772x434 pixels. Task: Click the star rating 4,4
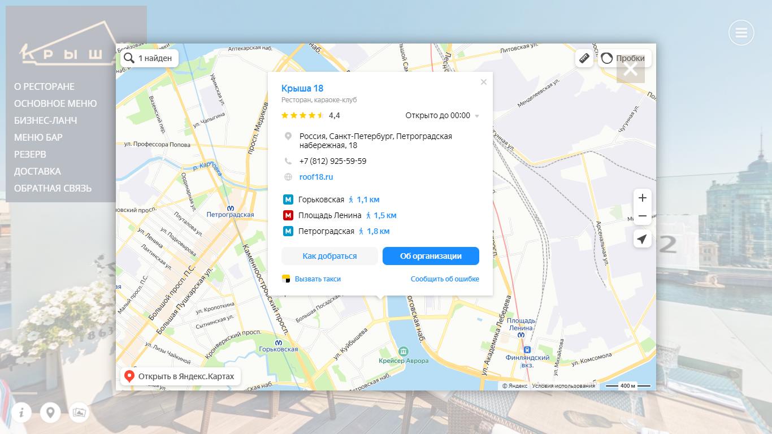pos(311,115)
